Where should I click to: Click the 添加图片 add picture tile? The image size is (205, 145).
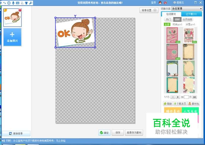12,37
